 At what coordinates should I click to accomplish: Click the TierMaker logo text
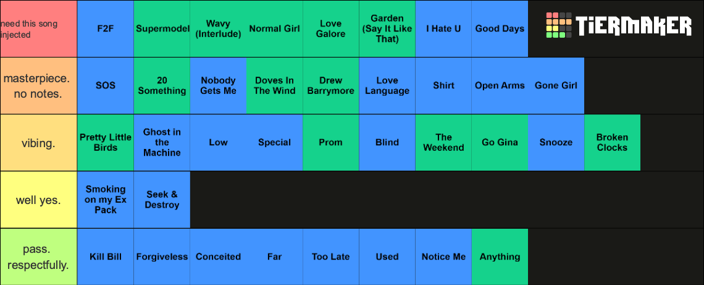[634, 26]
